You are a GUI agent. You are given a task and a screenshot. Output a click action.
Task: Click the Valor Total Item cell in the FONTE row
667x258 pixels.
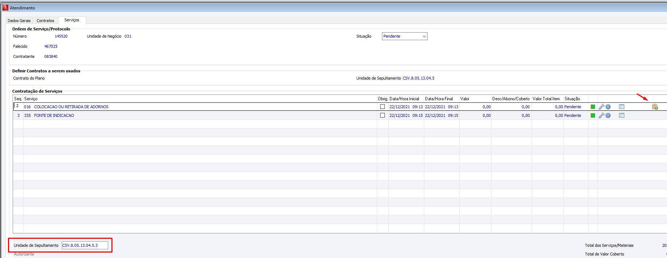[x=548, y=115]
